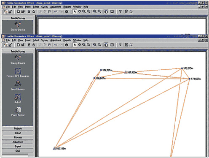Click Open project icon in front window toolbar

pos(23,45)
